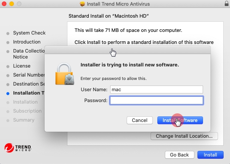Select the License step in sidebar

(x=22, y=66)
